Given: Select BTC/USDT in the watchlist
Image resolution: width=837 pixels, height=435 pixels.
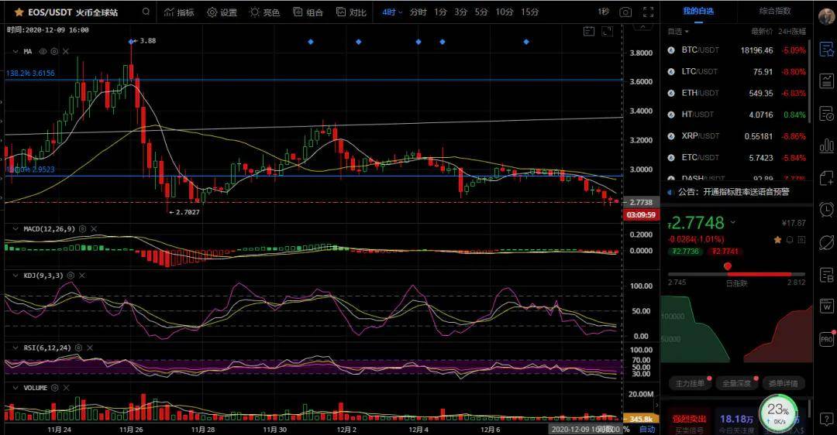Looking at the screenshot, I should point(736,50).
